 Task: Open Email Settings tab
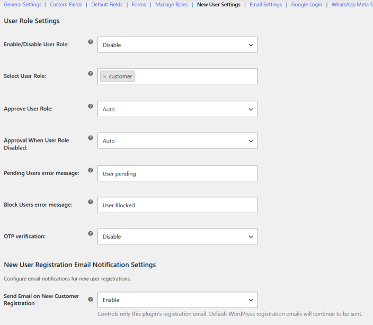[x=266, y=5]
